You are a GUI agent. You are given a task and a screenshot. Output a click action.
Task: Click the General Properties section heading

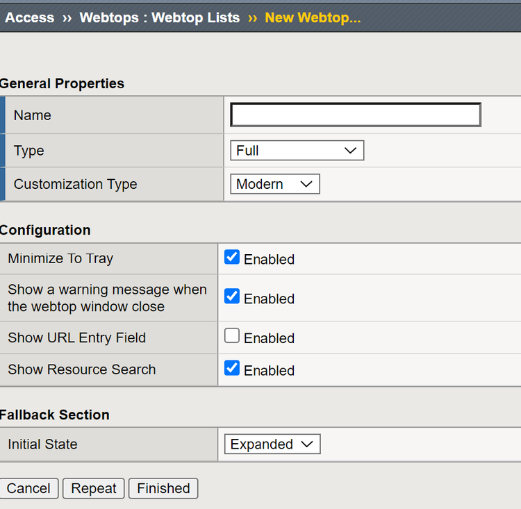click(62, 83)
